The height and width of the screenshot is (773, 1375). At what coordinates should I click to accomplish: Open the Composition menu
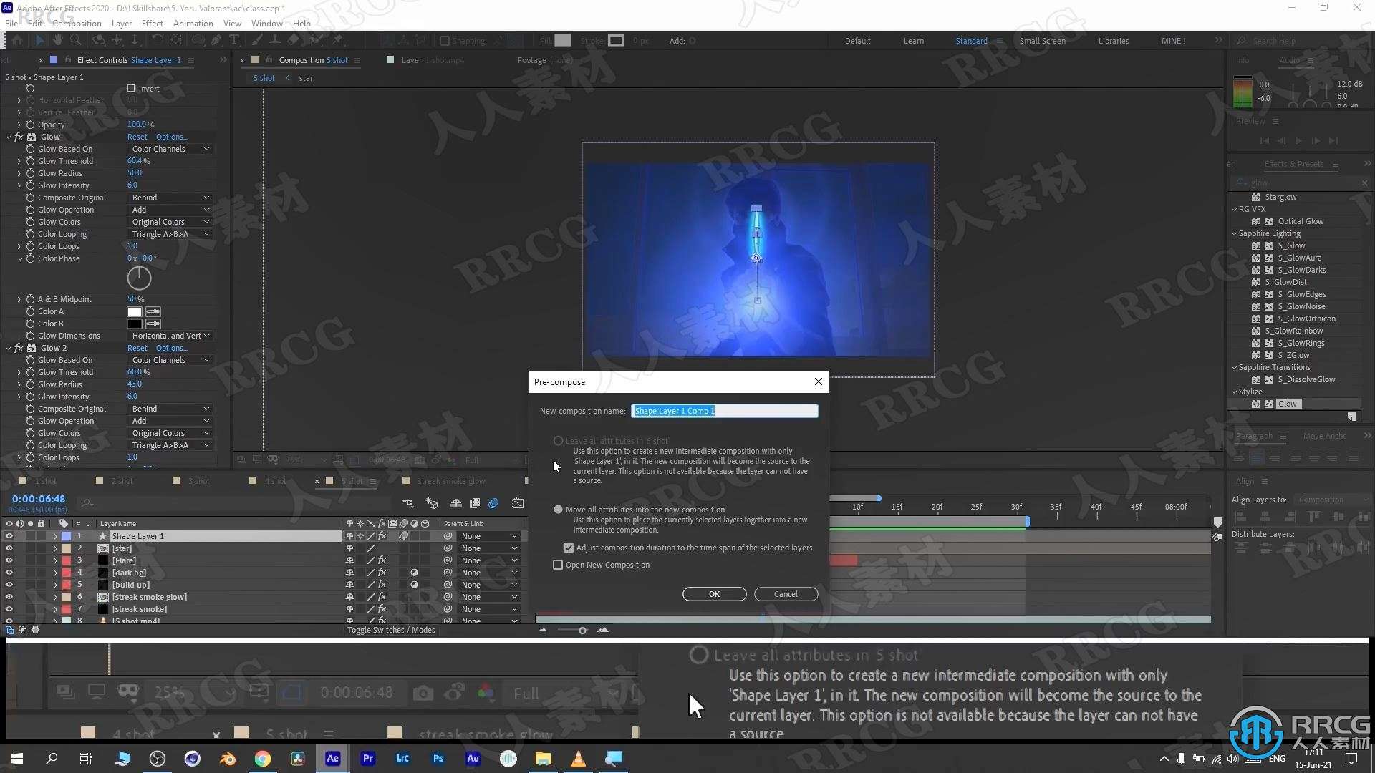click(77, 23)
